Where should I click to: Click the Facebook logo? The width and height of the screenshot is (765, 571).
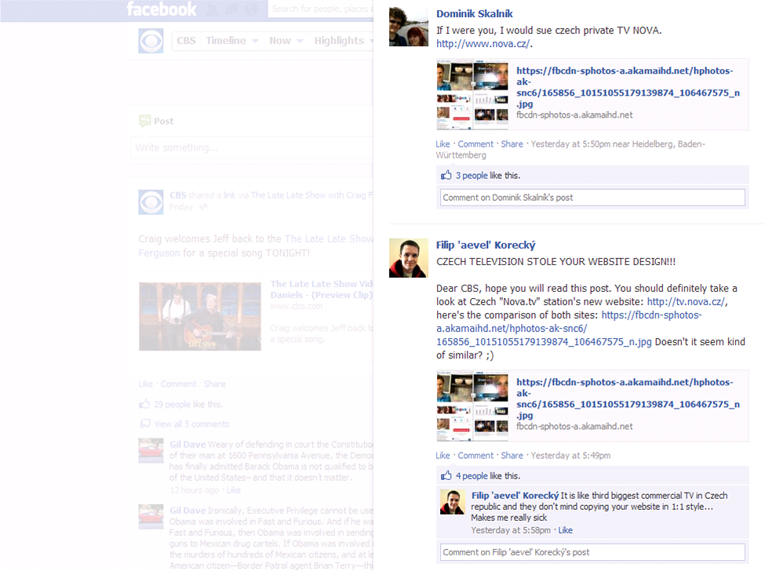(162, 9)
